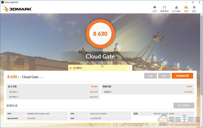This screenshot has width=203, height=128.
Task: Click the 显卡测试 1 row label
Action: [x=14, y=92]
